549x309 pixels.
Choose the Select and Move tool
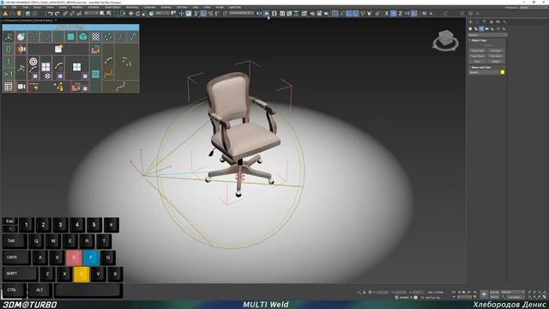click(x=130, y=14)
